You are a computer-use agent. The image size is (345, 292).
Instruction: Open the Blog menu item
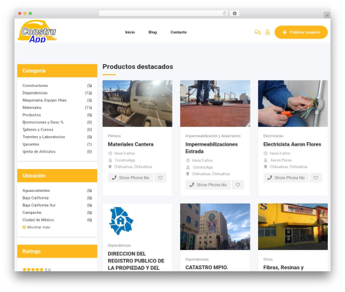click(152, 32)
